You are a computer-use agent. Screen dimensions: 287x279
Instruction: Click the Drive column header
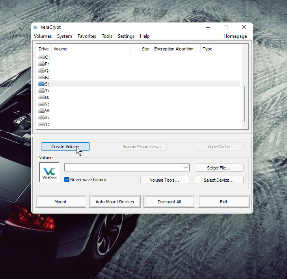tap(44, 49)
